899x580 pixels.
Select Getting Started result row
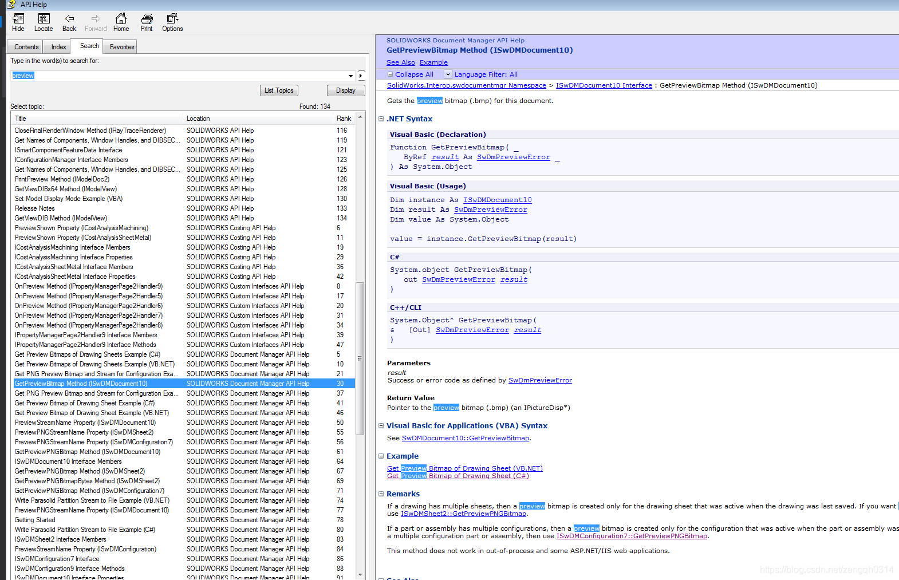click(x=184, y=520)
